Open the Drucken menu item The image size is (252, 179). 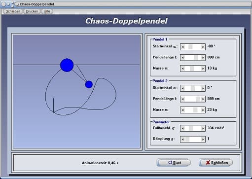tap(32, 11)
